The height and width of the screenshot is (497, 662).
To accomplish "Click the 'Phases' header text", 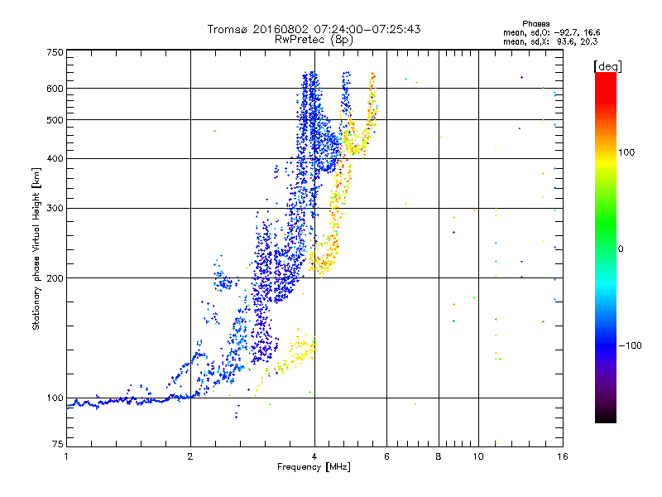I will pos(535,24).
